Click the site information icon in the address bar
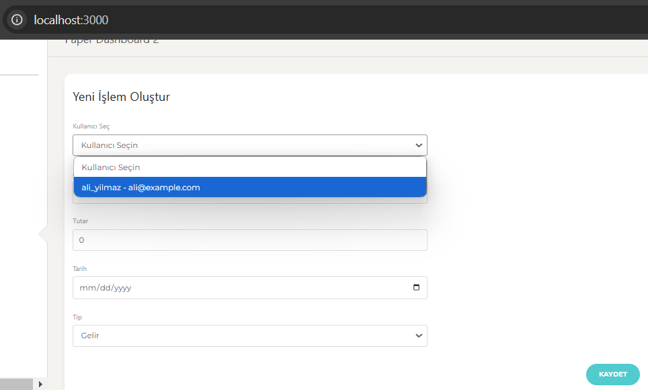The image size is (648, 390). 16,19
